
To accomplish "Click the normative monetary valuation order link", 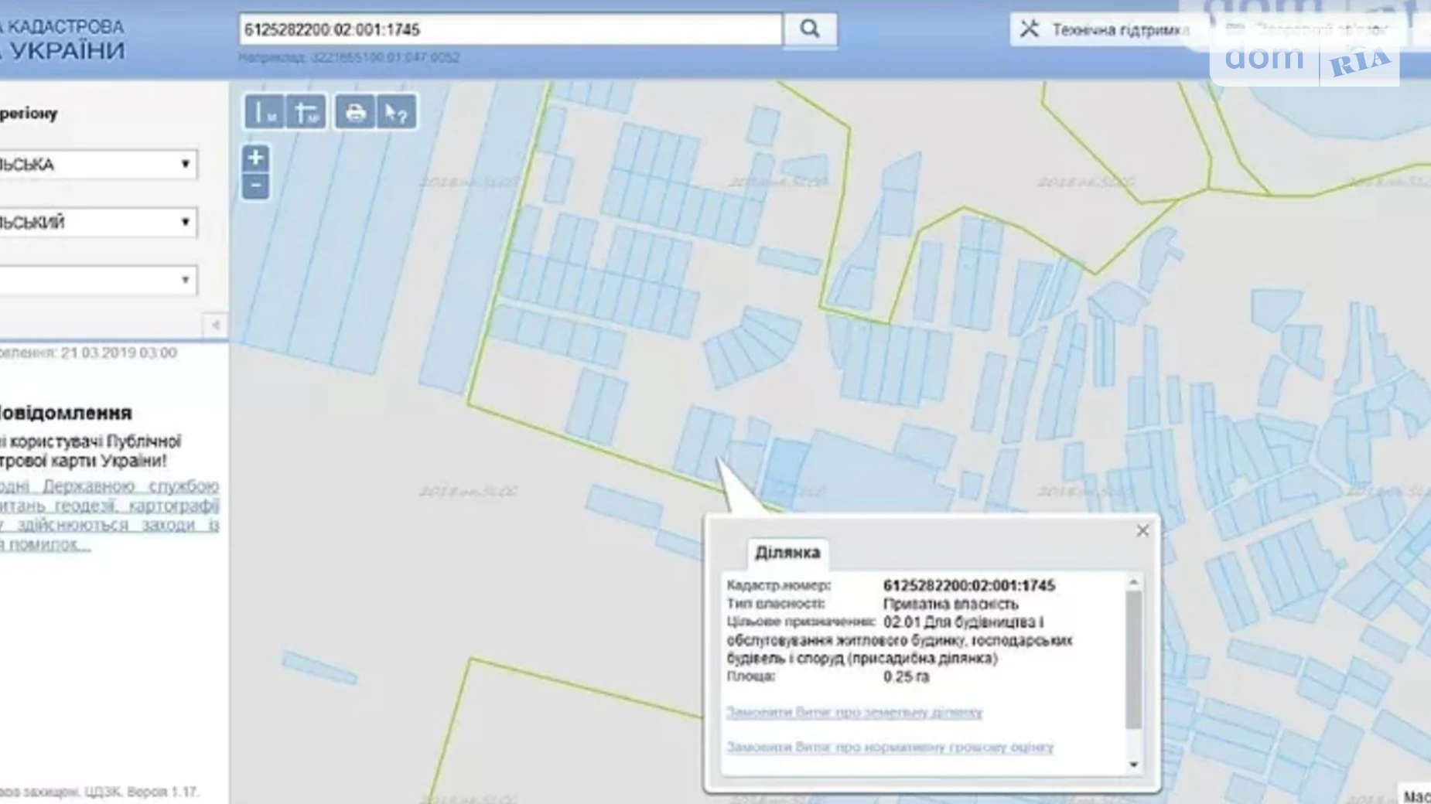I will (x=890, y=747).
